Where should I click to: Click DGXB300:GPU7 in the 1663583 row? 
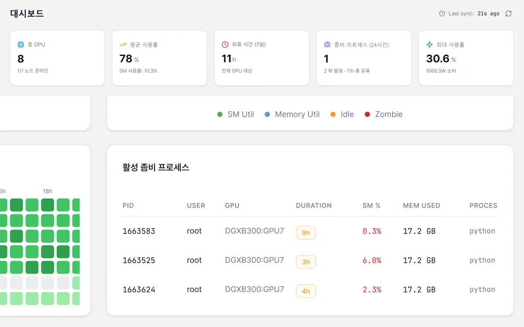click(255, 231)
